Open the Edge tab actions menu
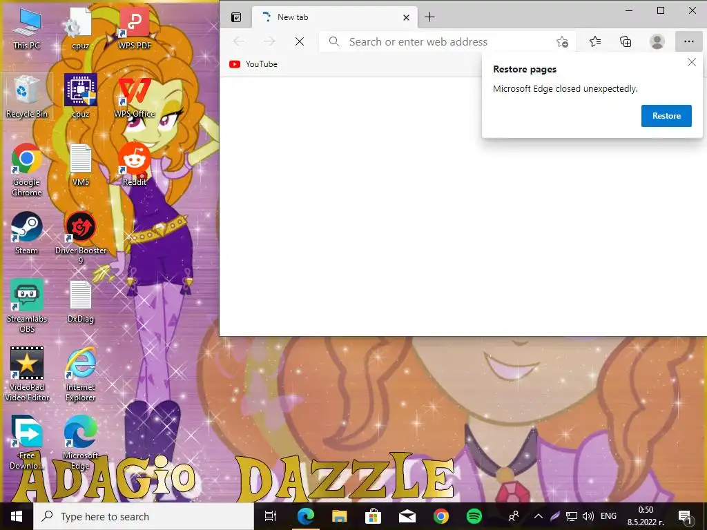 tap(236, 17)
